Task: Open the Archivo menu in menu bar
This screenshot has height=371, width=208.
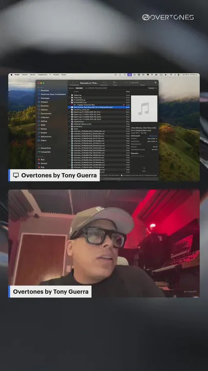Action: (x=25, y=75)
